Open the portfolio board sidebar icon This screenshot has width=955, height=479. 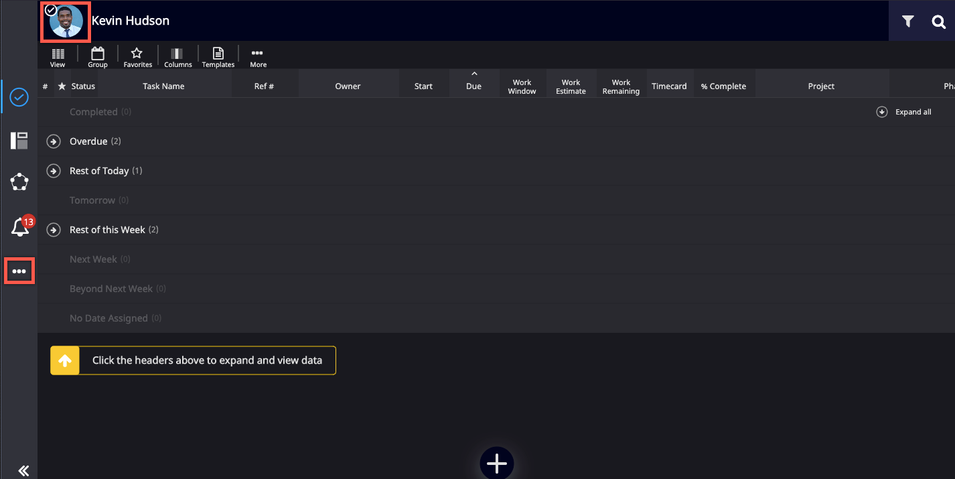19,141
